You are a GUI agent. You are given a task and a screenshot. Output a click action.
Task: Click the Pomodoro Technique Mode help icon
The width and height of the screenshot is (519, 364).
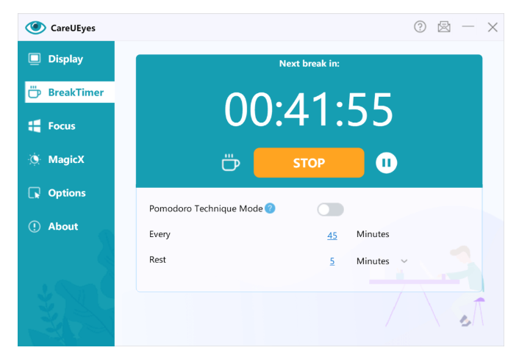[x=270, y=208]
